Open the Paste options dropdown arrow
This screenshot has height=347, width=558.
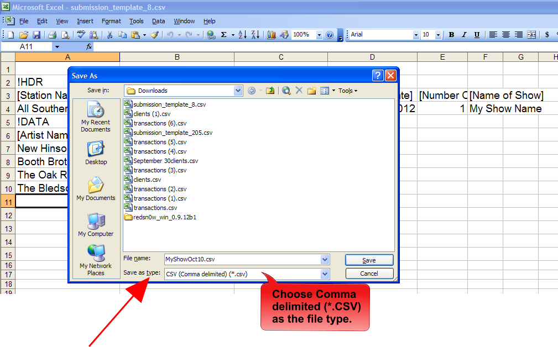tap(144, 35)
